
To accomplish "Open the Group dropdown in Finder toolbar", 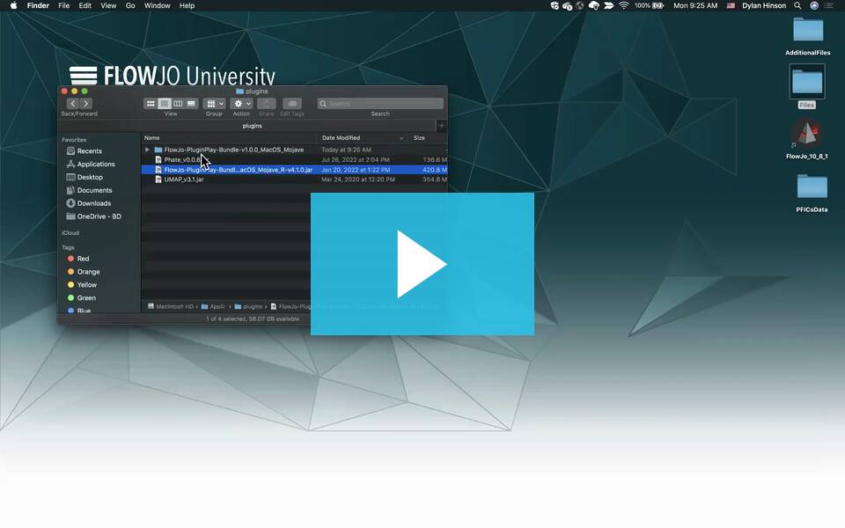I will [x=215, y=104].
